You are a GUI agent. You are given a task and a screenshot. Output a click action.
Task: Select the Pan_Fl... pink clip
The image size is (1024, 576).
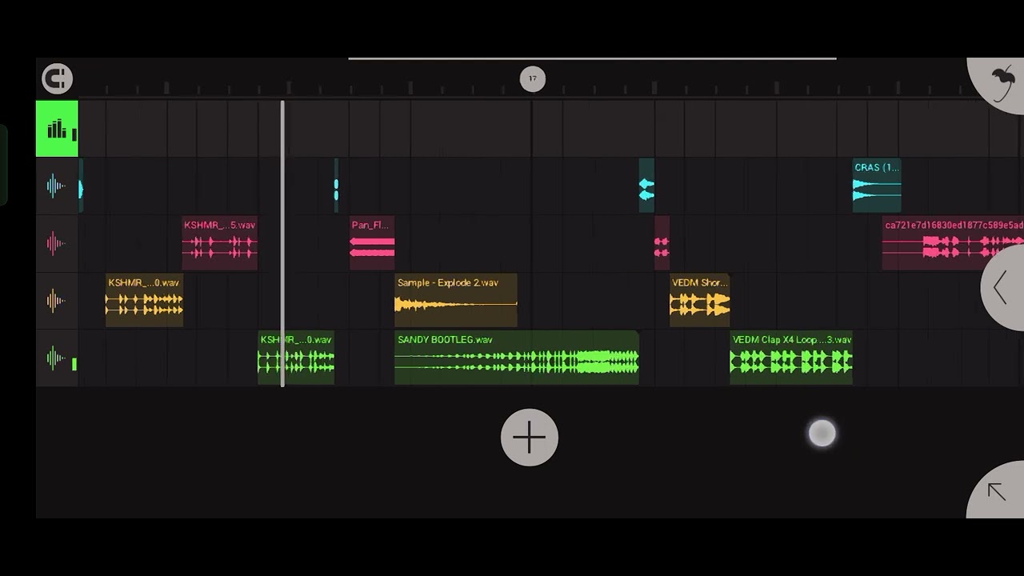tap(372, 243)
